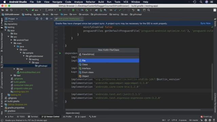Click locate target icon in Project panel

(37, 19)
